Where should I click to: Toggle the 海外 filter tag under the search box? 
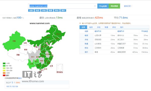pos(63,11)
